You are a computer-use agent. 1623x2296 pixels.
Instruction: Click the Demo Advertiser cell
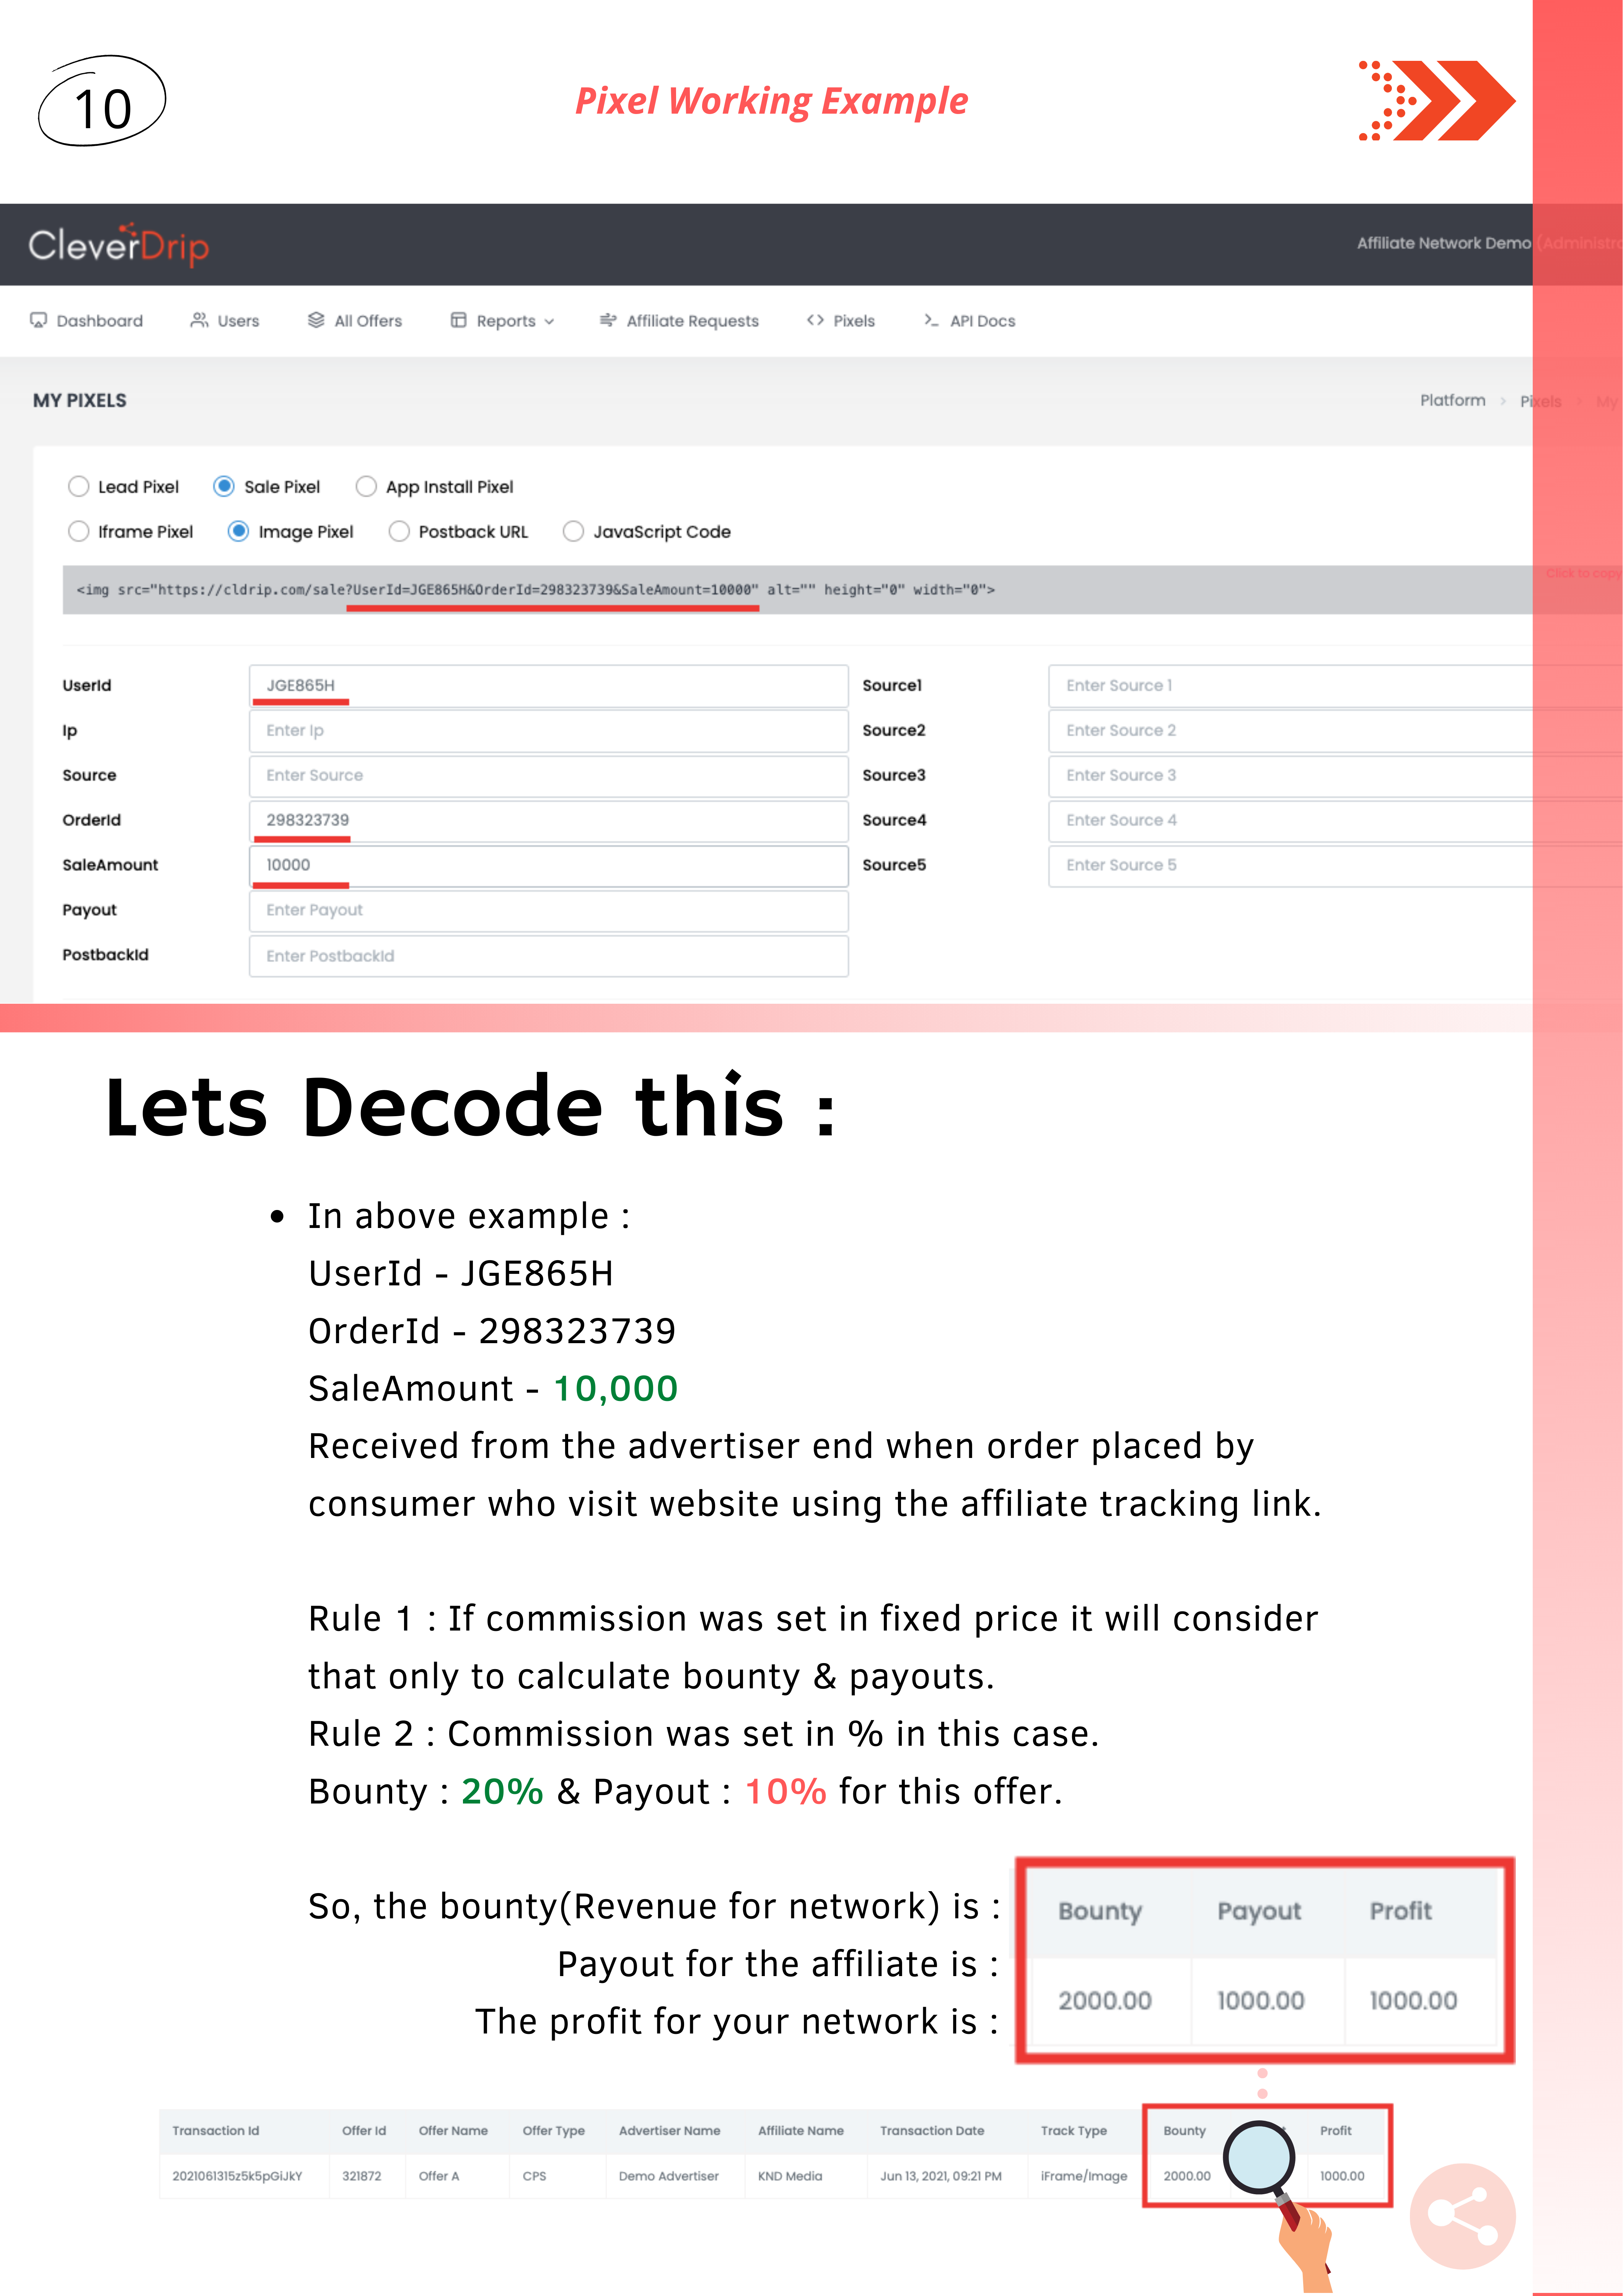[669, 2176]
